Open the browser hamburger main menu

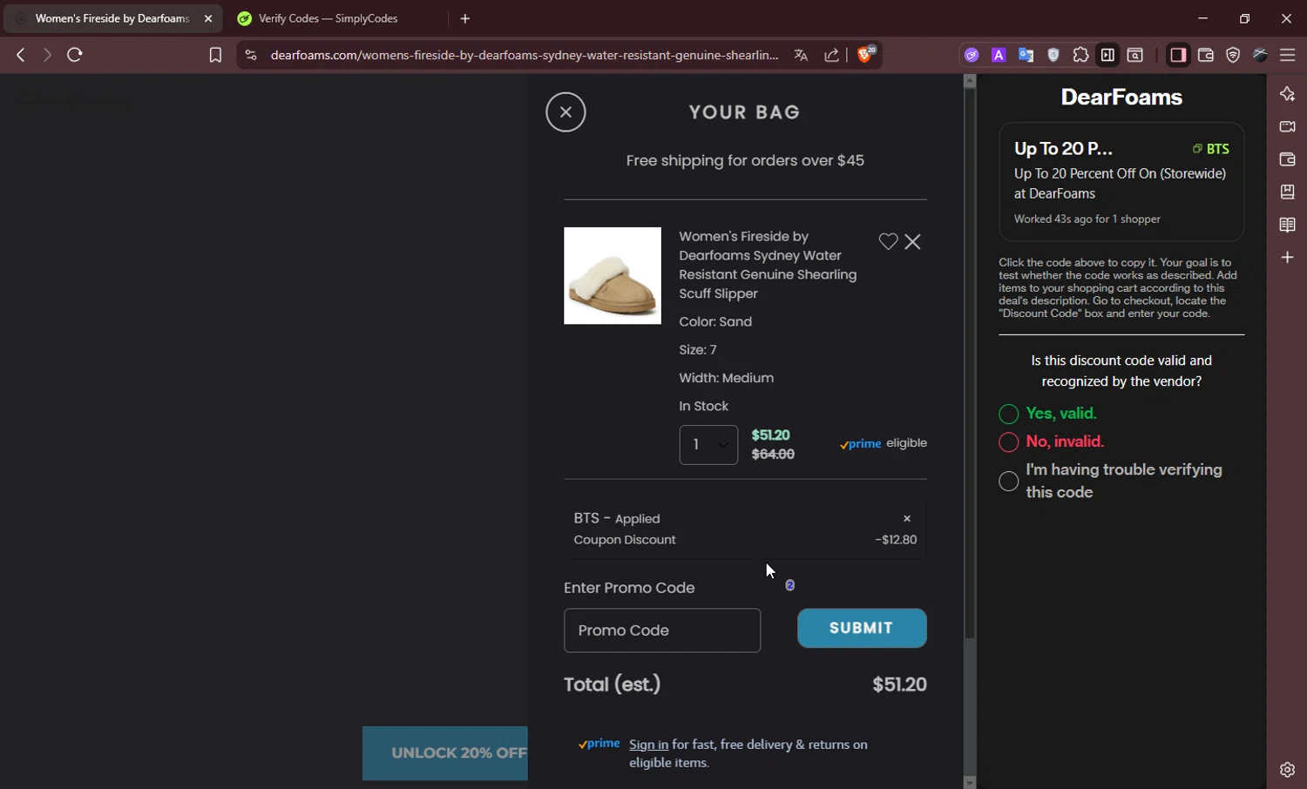pyautogui.click(x=1288, y=55)
